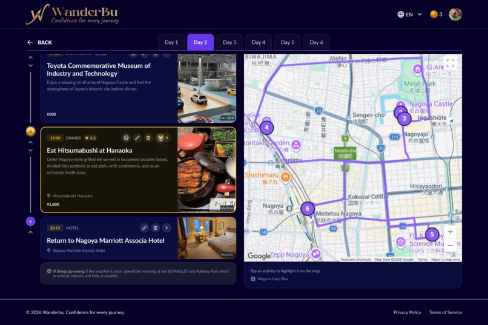488x325 pixels.
Task: Click Report a map error
Action: click(x=446, y=260)
